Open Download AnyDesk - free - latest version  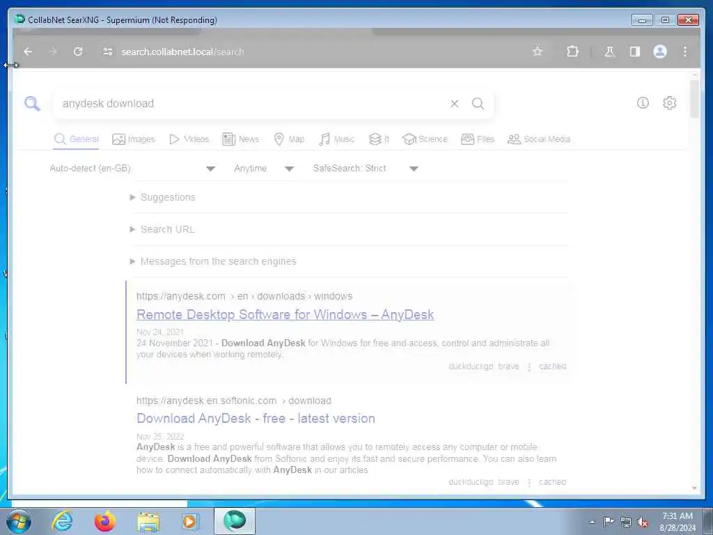[256, 419]
